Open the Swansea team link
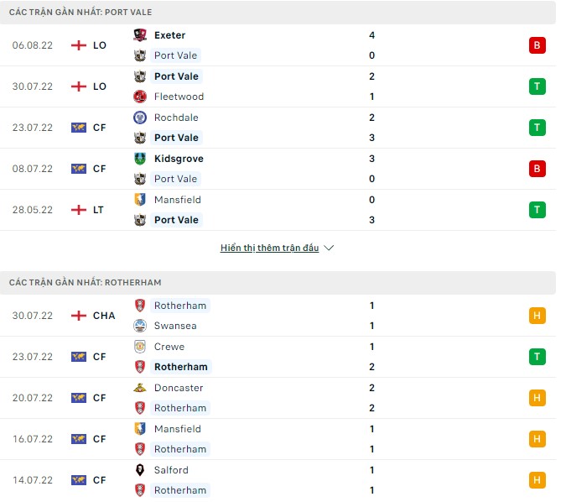566x502 pixels. tap(175, 326)
